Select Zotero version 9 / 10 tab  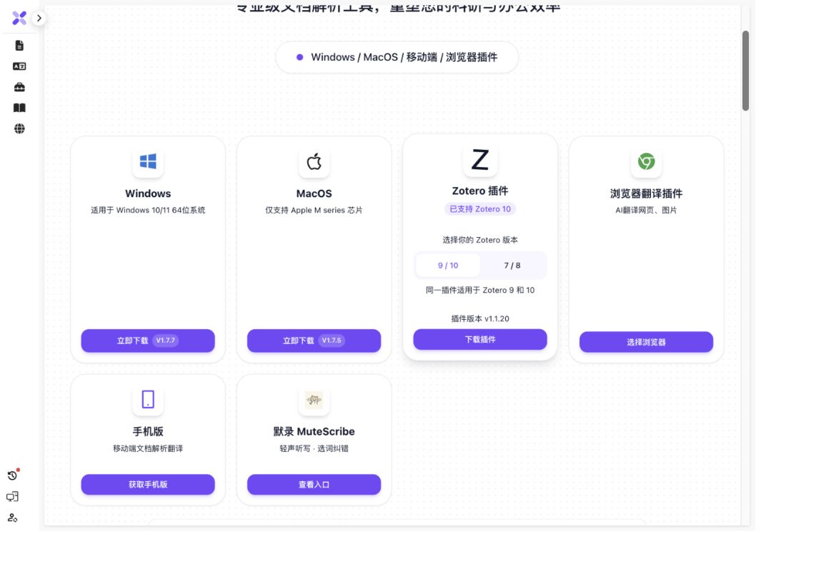pyautogui.click(x=448, y=266)
